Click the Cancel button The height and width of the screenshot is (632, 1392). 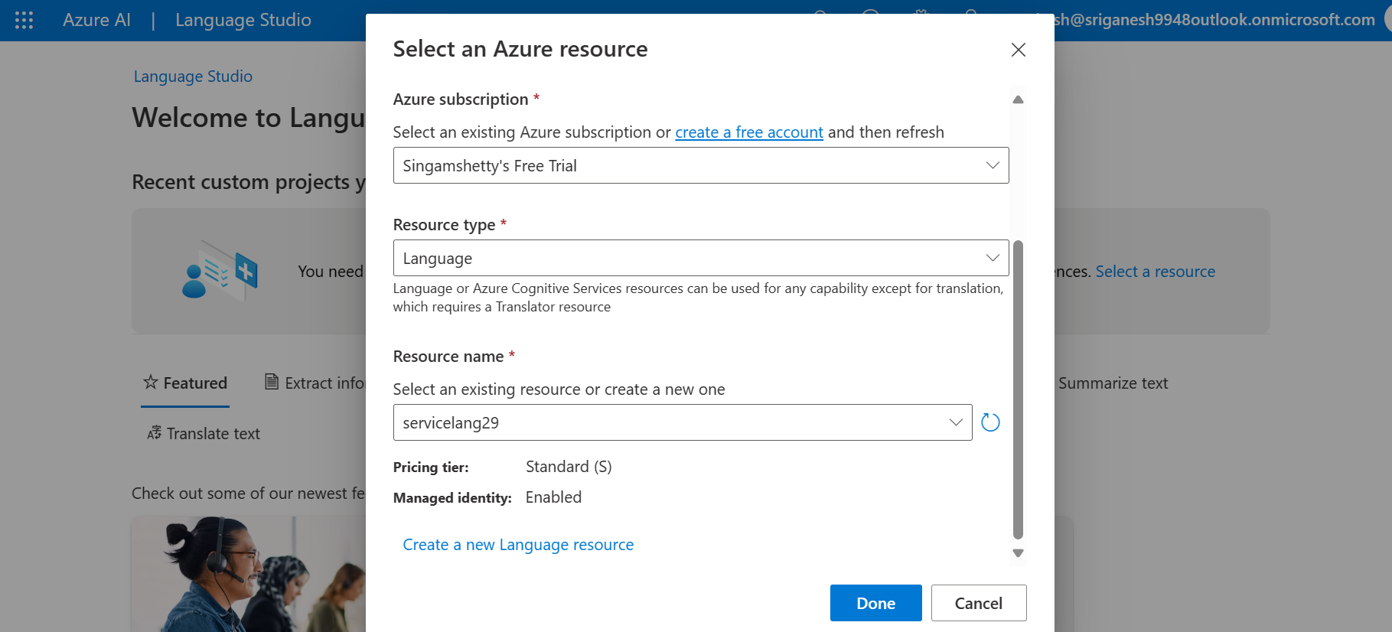(979, 603)
